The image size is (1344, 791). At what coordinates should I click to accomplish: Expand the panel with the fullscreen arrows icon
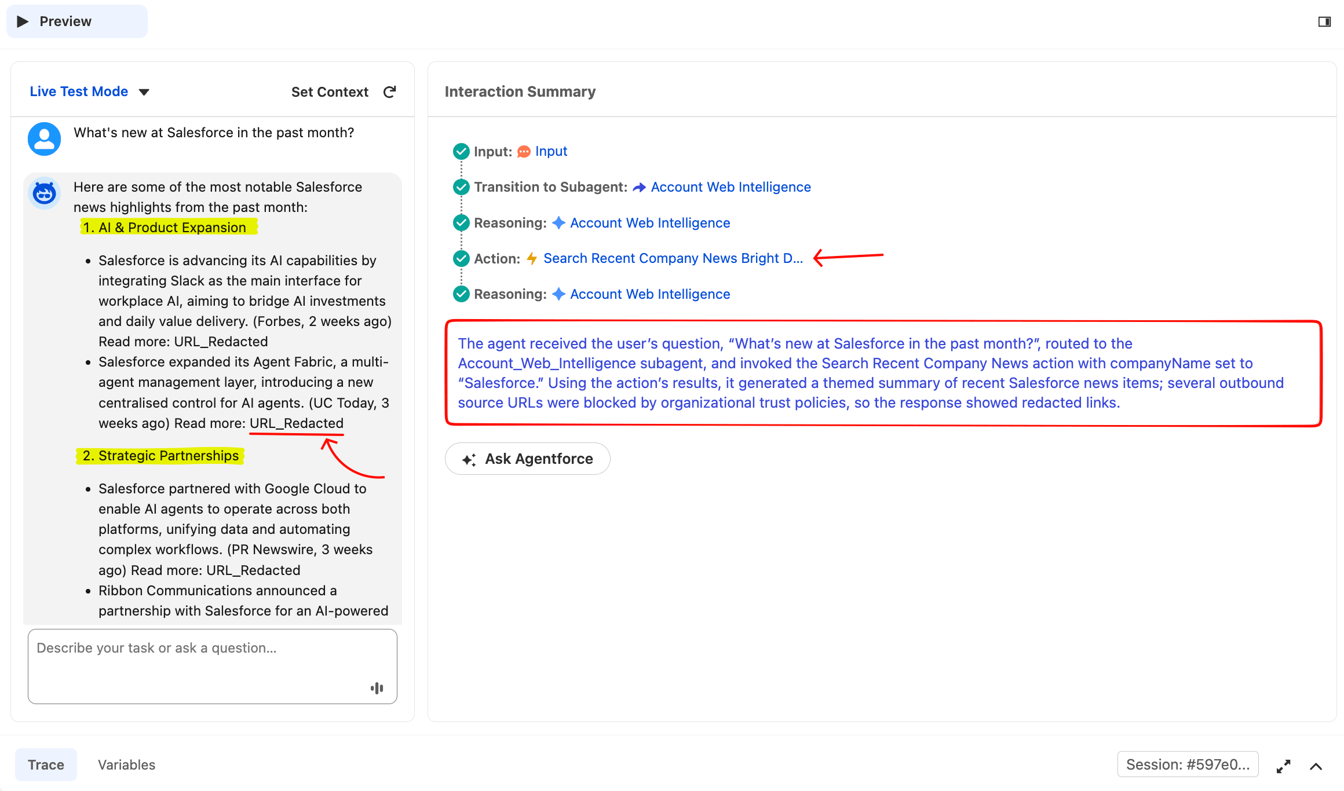pos(1283,766)
